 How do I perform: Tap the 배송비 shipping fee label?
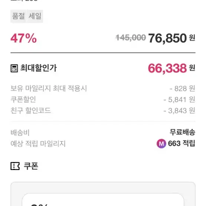coord(20,133)
